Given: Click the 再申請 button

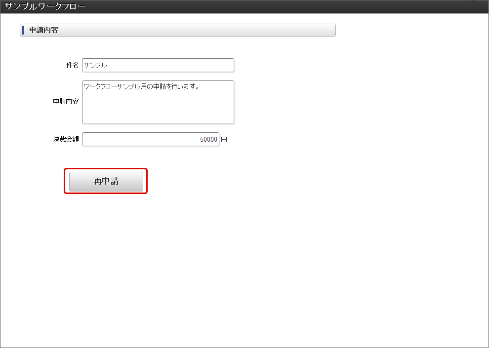Looking at the screenshot, I should [x=106, y=181].
